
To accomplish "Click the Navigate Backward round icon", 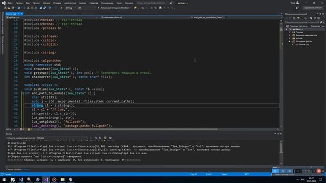I will 19,8.
